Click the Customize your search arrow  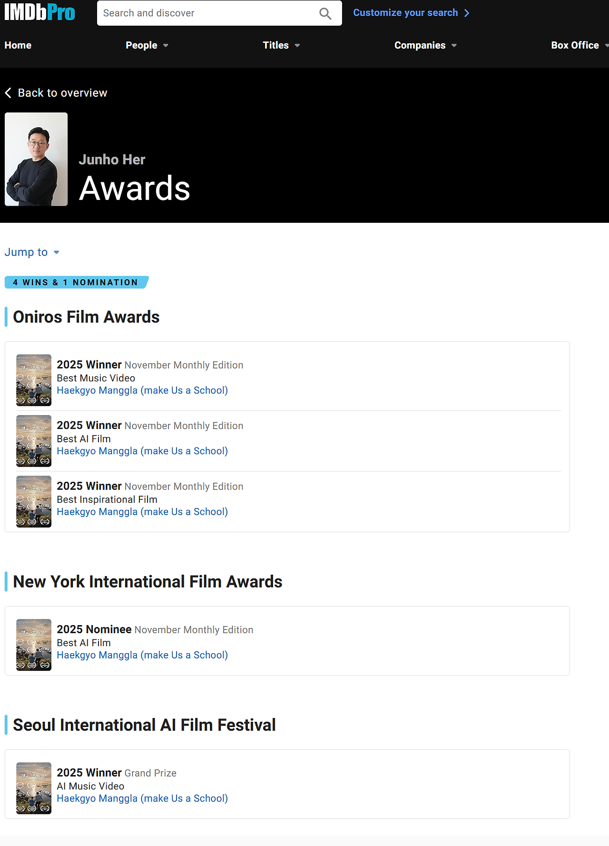pyautogui.click(x=467, y=13)
